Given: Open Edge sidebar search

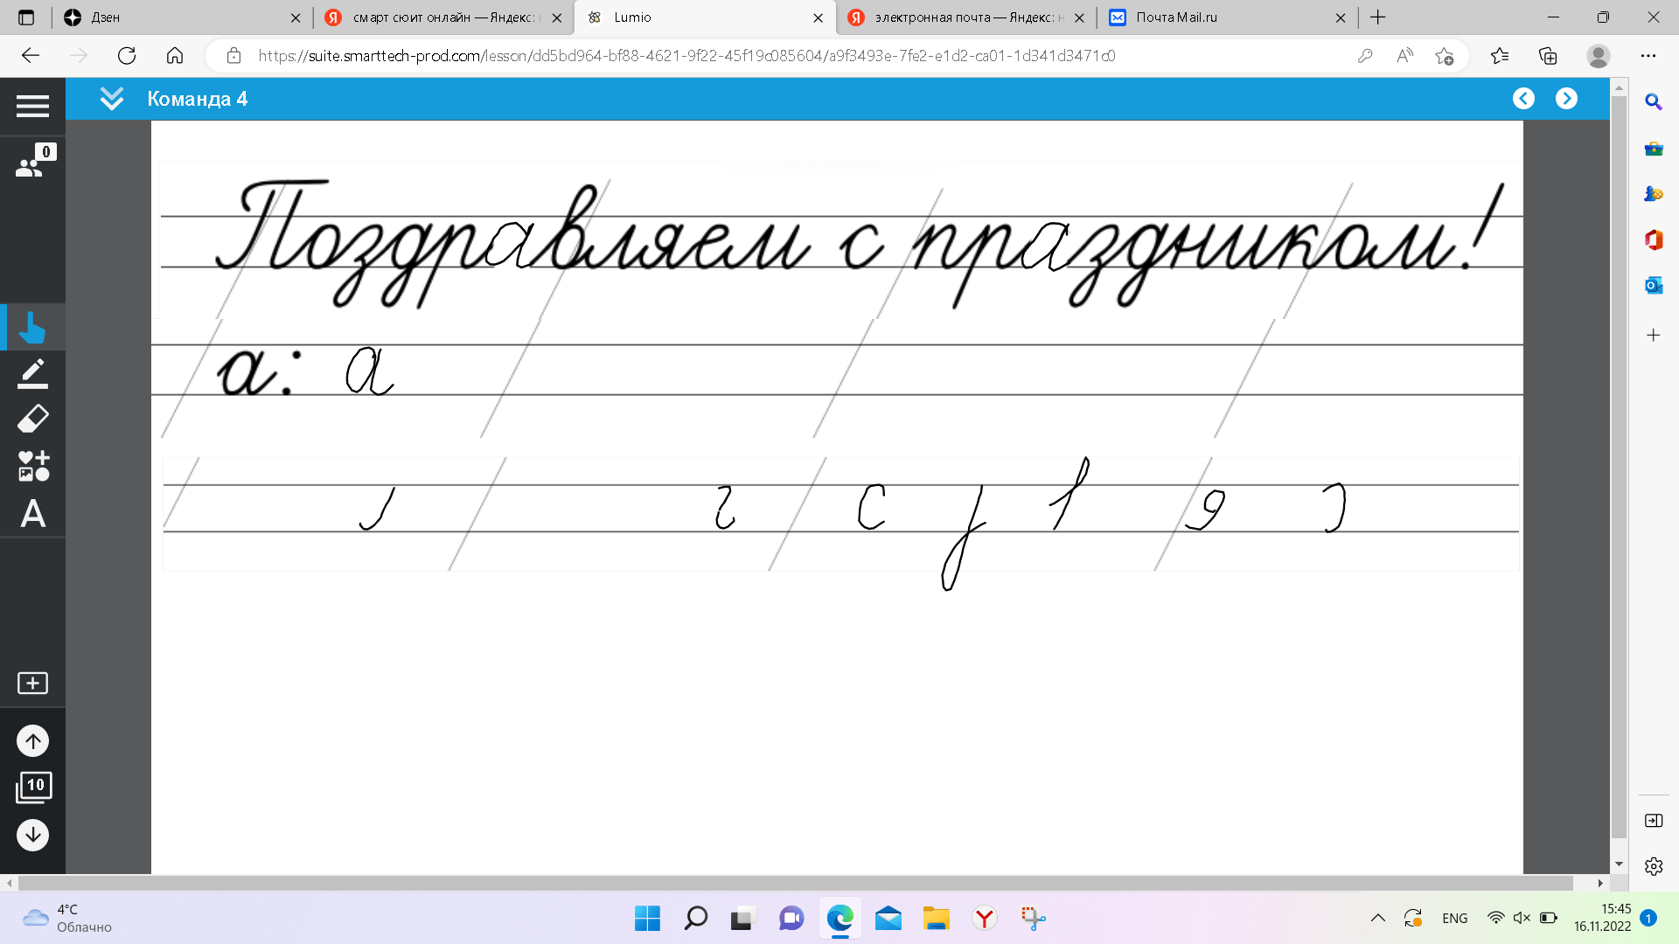Looking at the screenshot, I should 1653,102.
